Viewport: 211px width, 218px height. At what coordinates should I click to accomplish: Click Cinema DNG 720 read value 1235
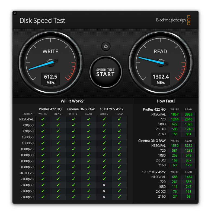[x=188, y=150]
